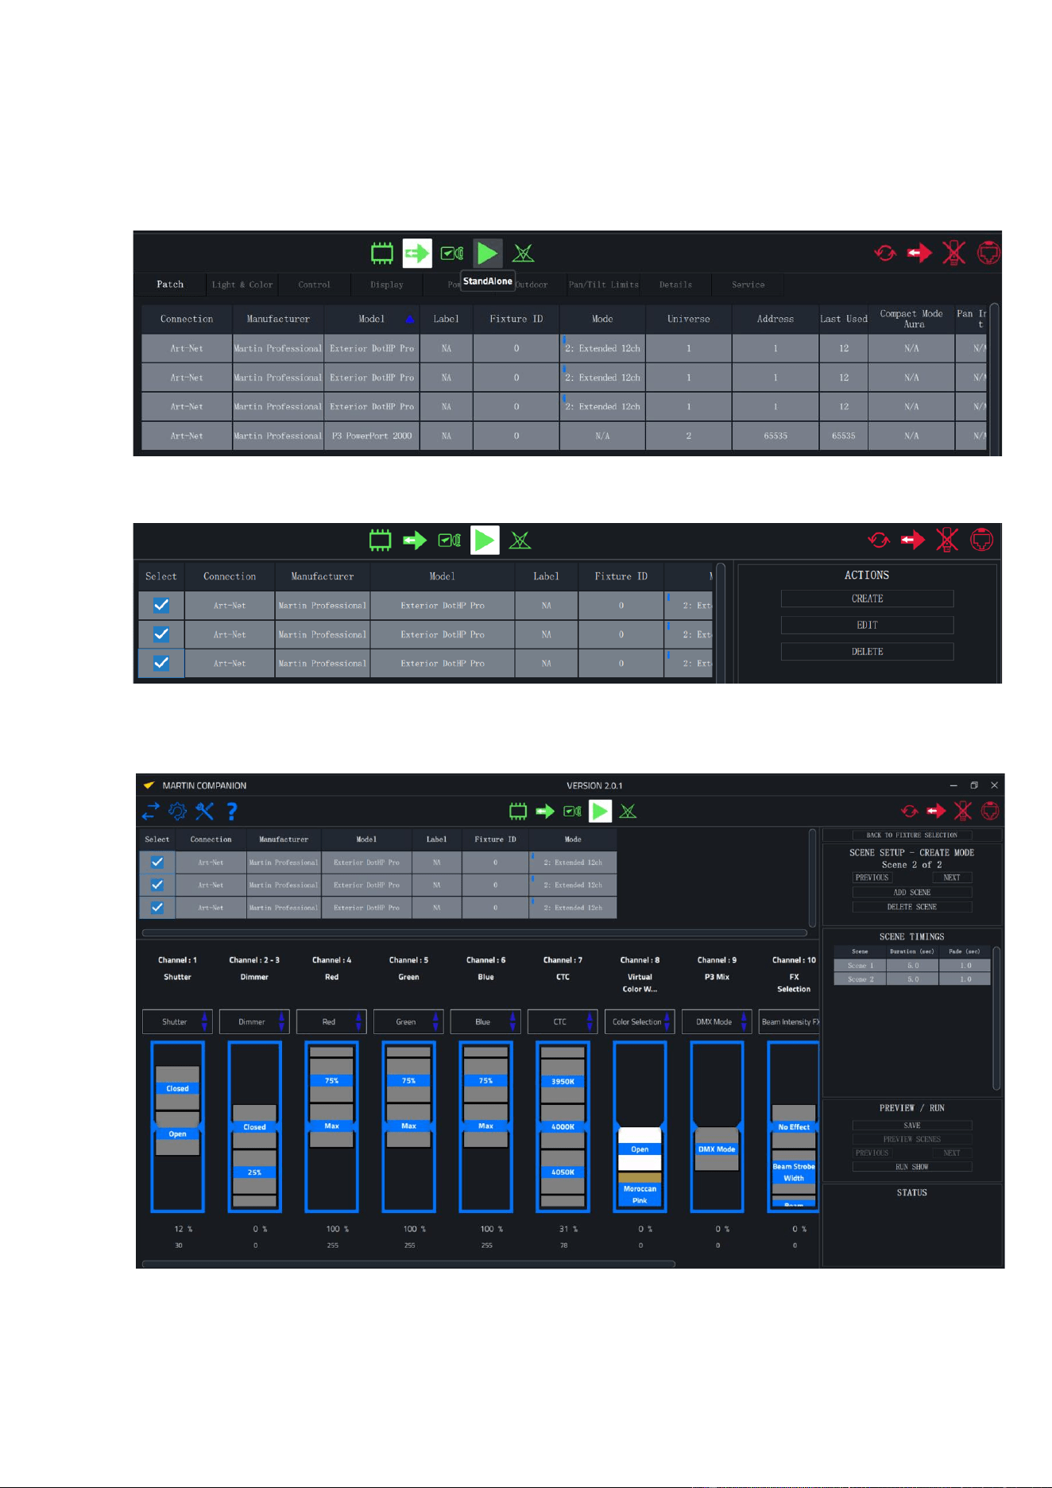Click red crossed fixture icon in Martin Companion window

point(963,811)
